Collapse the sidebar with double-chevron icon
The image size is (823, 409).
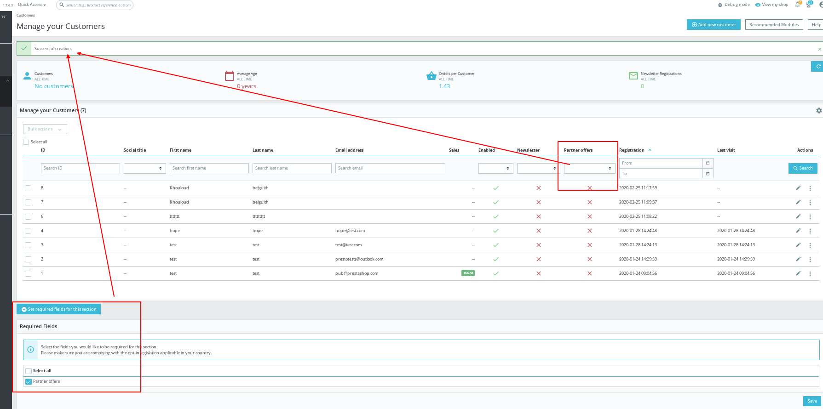click(x=3, y=17)
